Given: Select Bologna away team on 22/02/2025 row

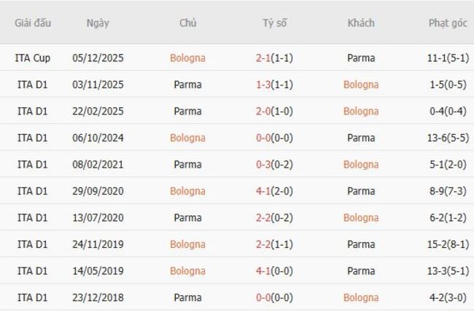Looking at the screenshot, I should pyautogui.click(x=361, y=112).
